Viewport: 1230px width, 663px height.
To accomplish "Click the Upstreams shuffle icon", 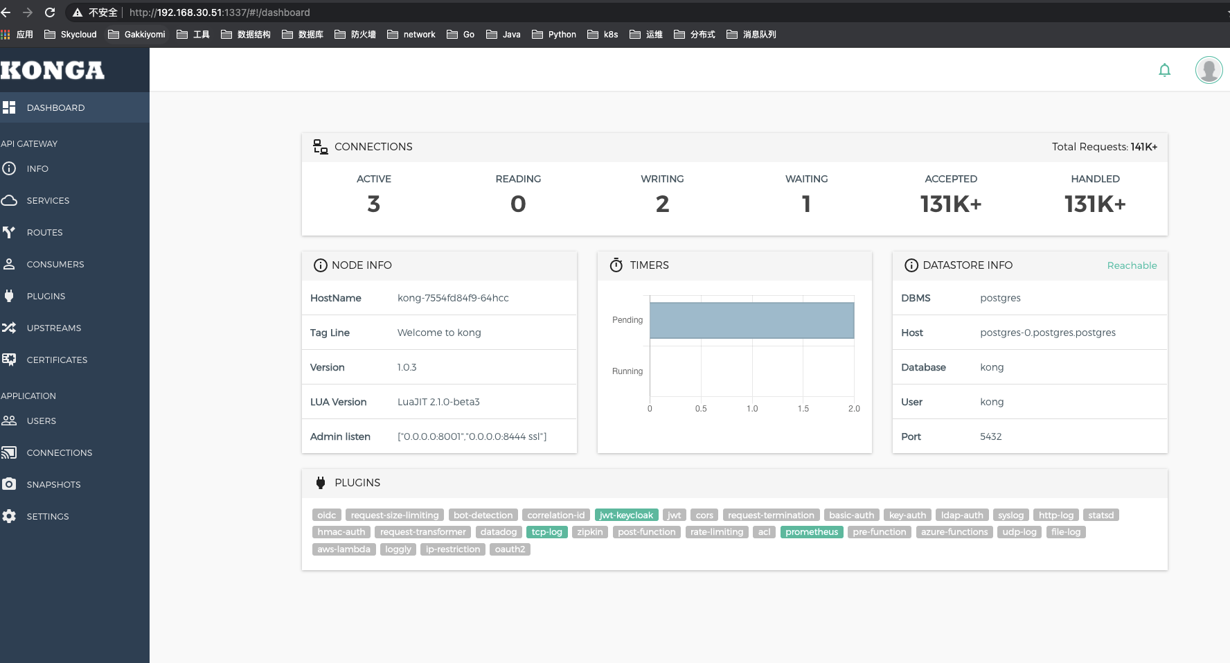I will coord(9,328).
